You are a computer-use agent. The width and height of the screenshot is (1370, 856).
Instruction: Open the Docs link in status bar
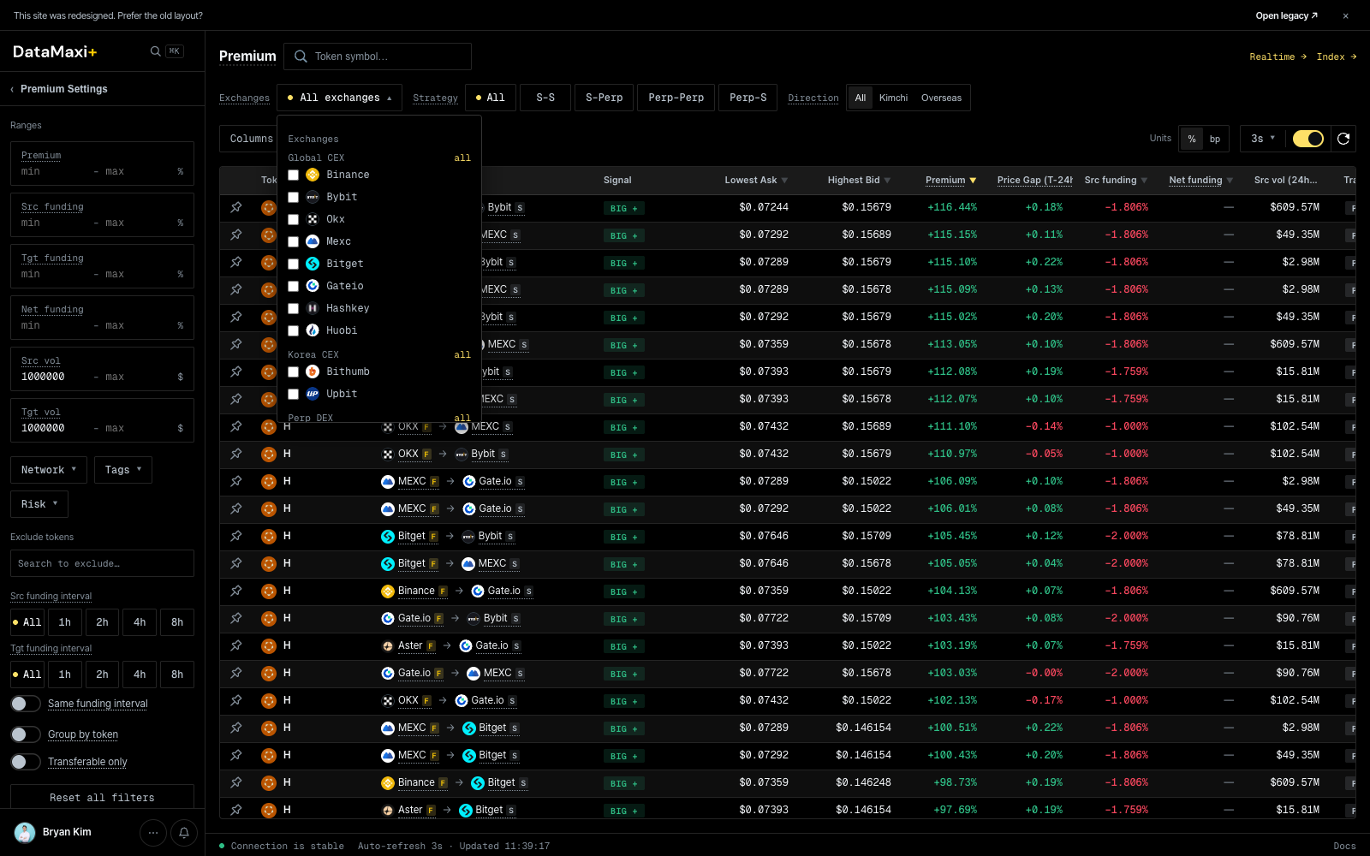(1344, 846)
